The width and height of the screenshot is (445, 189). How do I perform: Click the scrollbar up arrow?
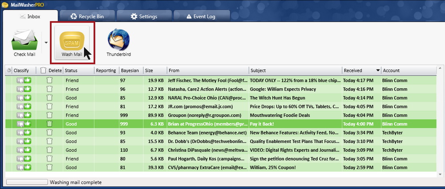pos(440,68)
